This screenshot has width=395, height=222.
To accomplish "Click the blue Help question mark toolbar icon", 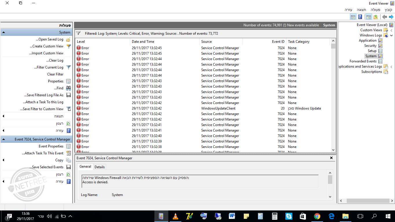I will point(360,17).
